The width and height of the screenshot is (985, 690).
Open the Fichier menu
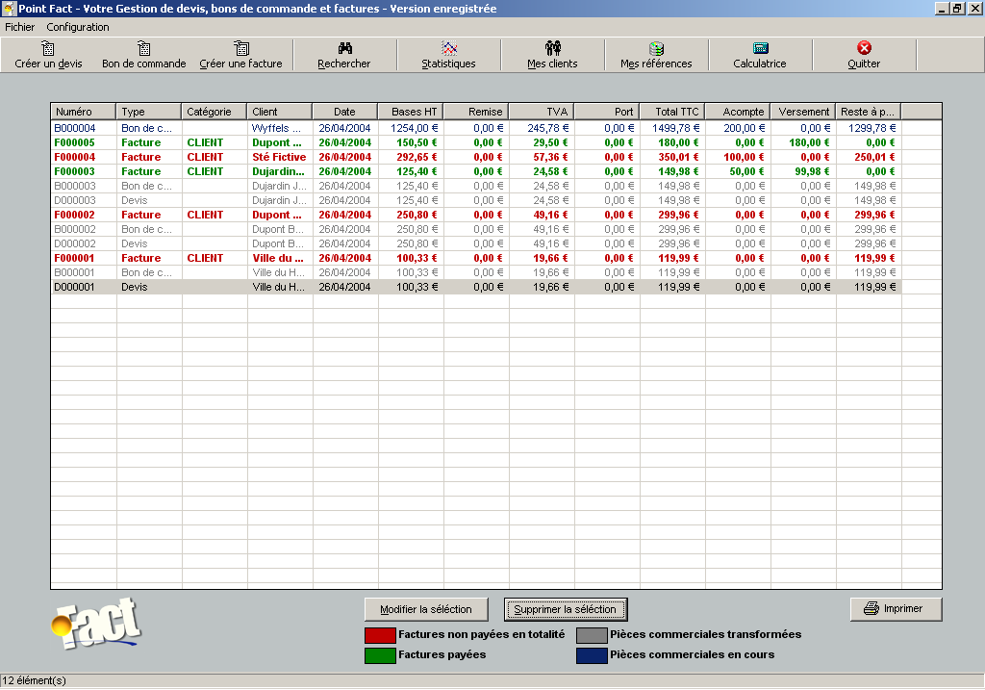coord(20,27)
